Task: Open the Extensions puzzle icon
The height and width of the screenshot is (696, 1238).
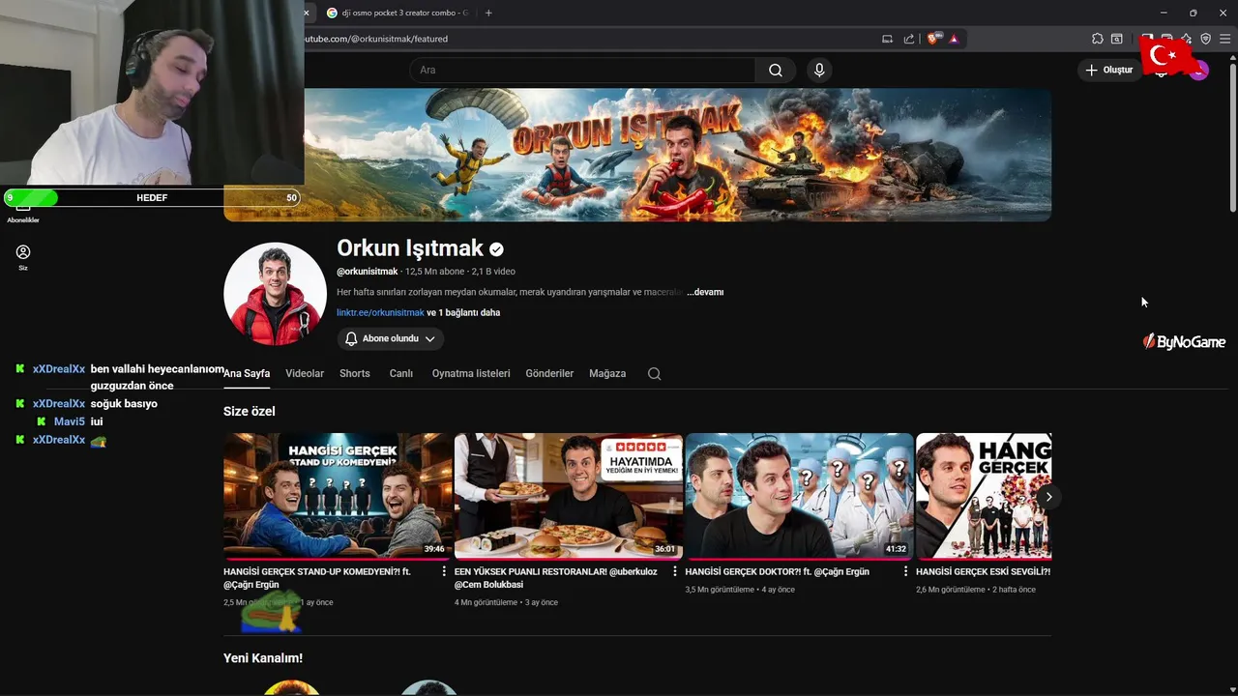Action: [x=1097, y=39]
